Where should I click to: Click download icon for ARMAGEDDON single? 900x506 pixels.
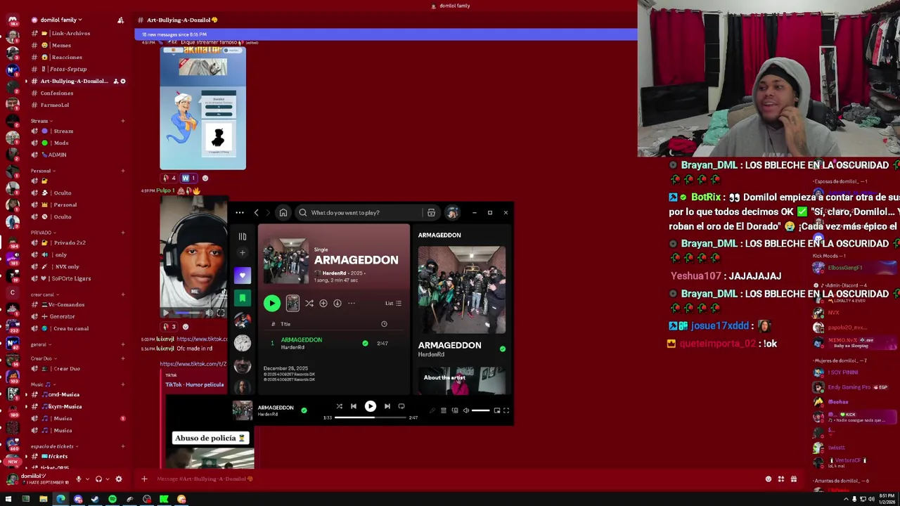(x=337, y=303)
